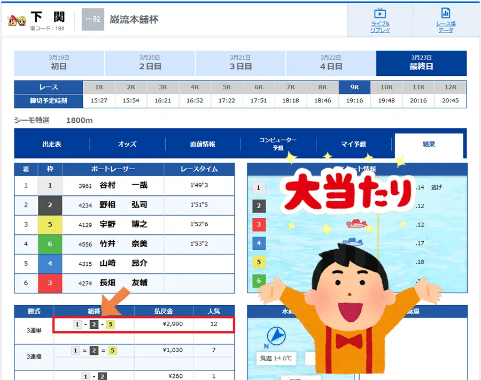Viewport: 481px width, 380px height.
Task: Select the マイ予想 tab
Action: pos(353,144)
